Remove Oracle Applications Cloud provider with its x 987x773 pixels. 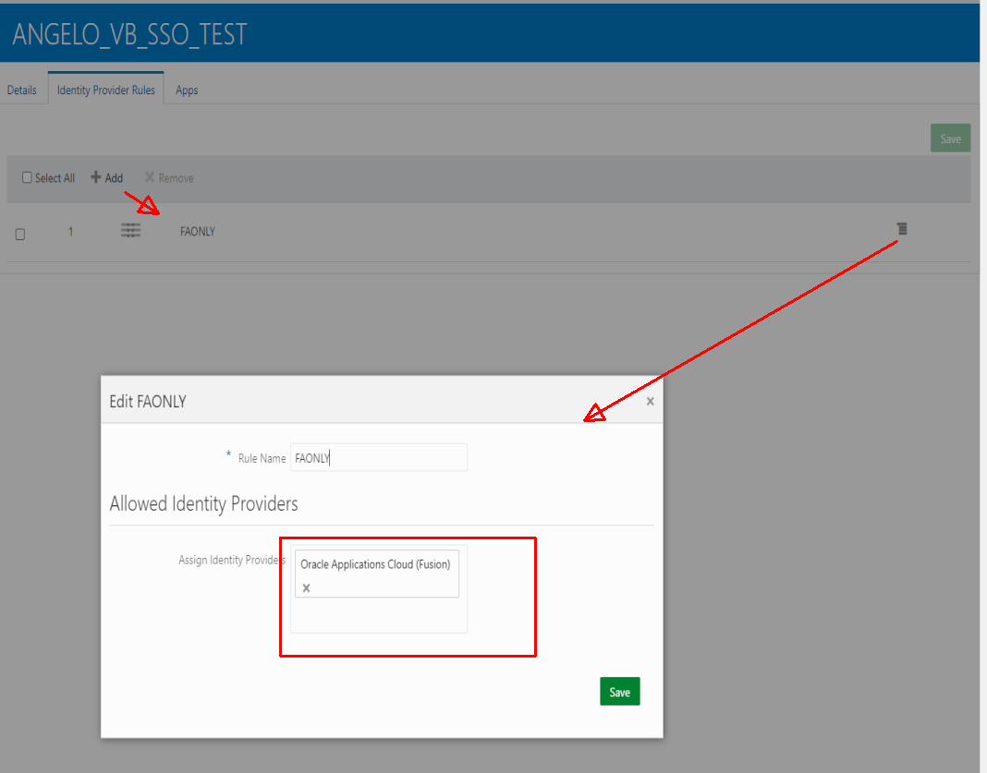pos(307,587)
